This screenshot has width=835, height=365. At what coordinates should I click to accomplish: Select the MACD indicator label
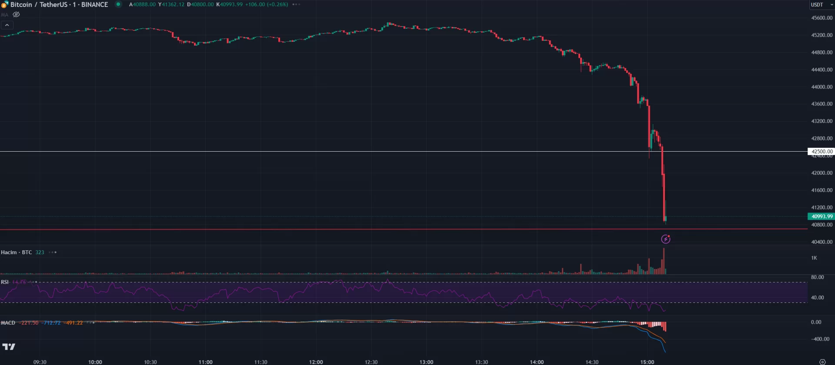pyautogui.click(x=8, y=323)
